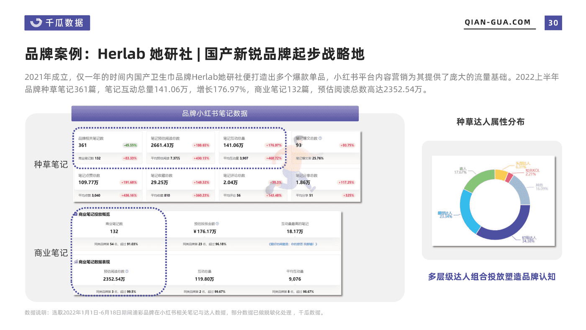The width and height of the screenshot is (586, 330).
Task: Click the +149.32% change badge
Action: point(201,183)
